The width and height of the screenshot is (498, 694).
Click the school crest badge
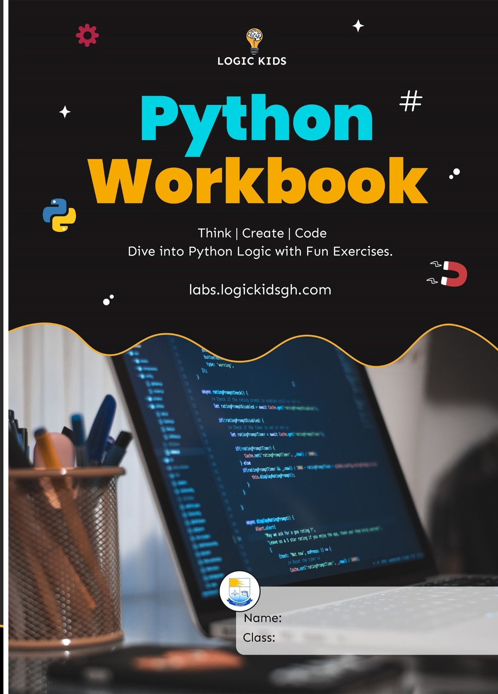(240, 591)
